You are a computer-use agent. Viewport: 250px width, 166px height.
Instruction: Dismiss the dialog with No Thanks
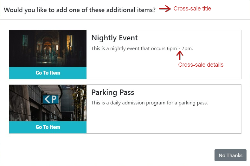pos(230,155)
